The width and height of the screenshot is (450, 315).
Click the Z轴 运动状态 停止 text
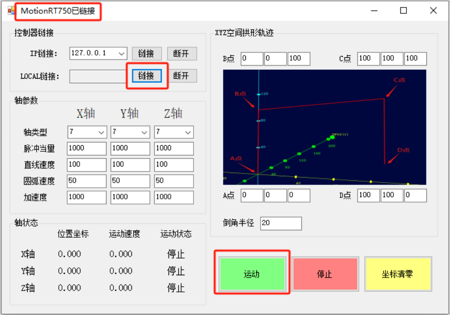[176, 288]
